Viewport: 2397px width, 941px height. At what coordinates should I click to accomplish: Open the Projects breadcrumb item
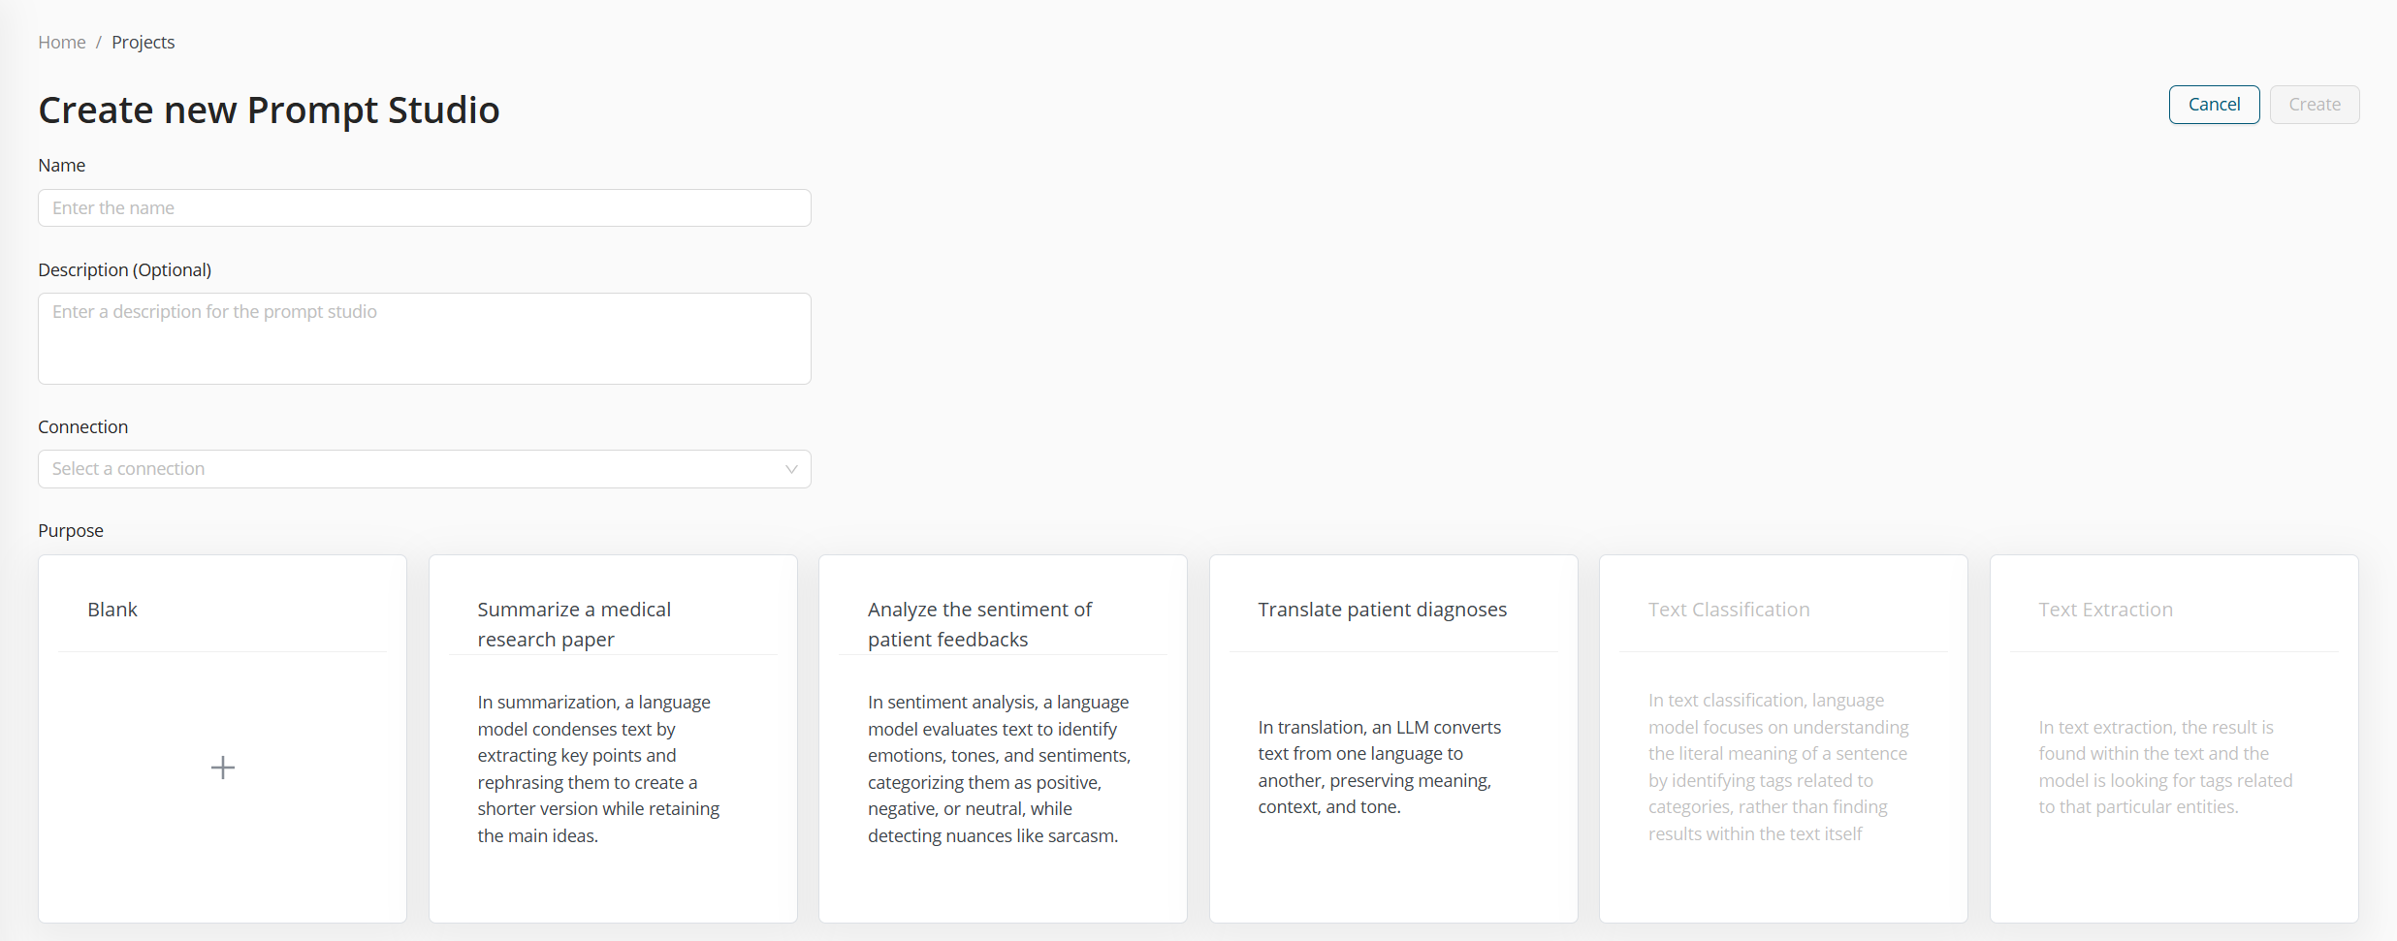144,43
